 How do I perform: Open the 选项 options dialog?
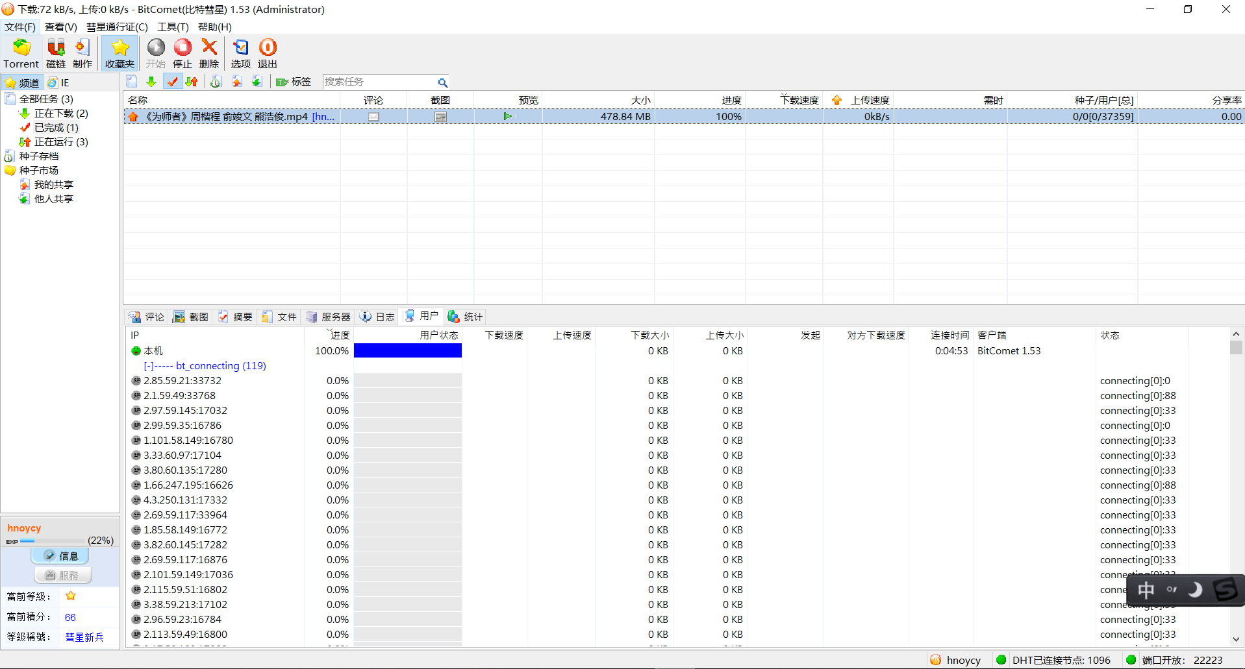240,53
